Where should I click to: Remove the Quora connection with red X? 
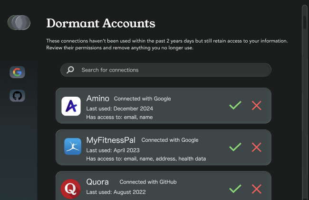(x=257, y=189)
